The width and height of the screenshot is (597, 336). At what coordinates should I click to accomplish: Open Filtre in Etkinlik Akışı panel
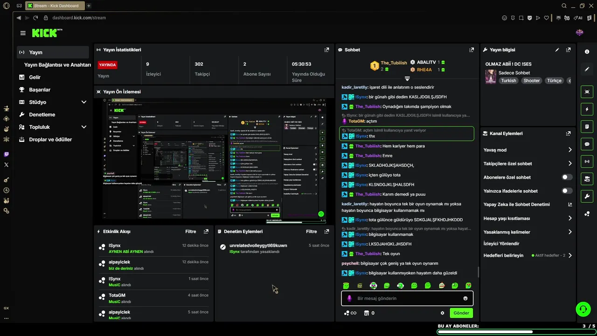(x=190, y=231)
